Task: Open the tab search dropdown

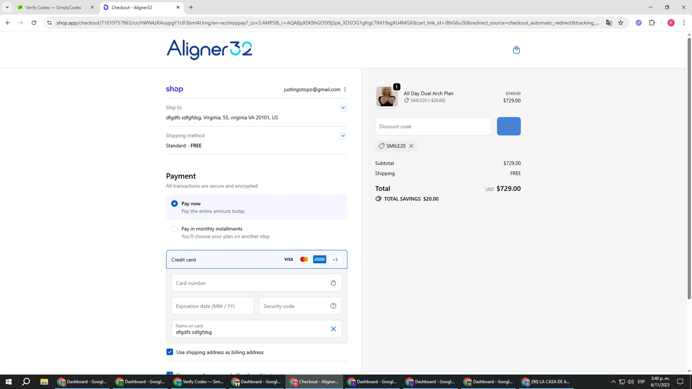Action: pos(7,7)
